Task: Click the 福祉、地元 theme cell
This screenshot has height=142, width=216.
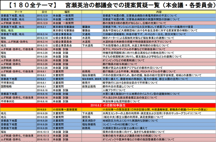Action: [x=18, y=31]
